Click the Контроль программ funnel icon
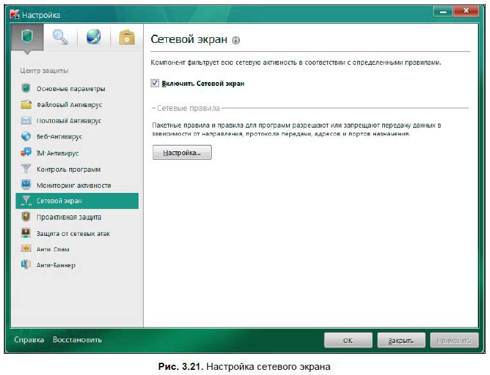Viewport: 490px width, 375px height. [x=26, y=169]
